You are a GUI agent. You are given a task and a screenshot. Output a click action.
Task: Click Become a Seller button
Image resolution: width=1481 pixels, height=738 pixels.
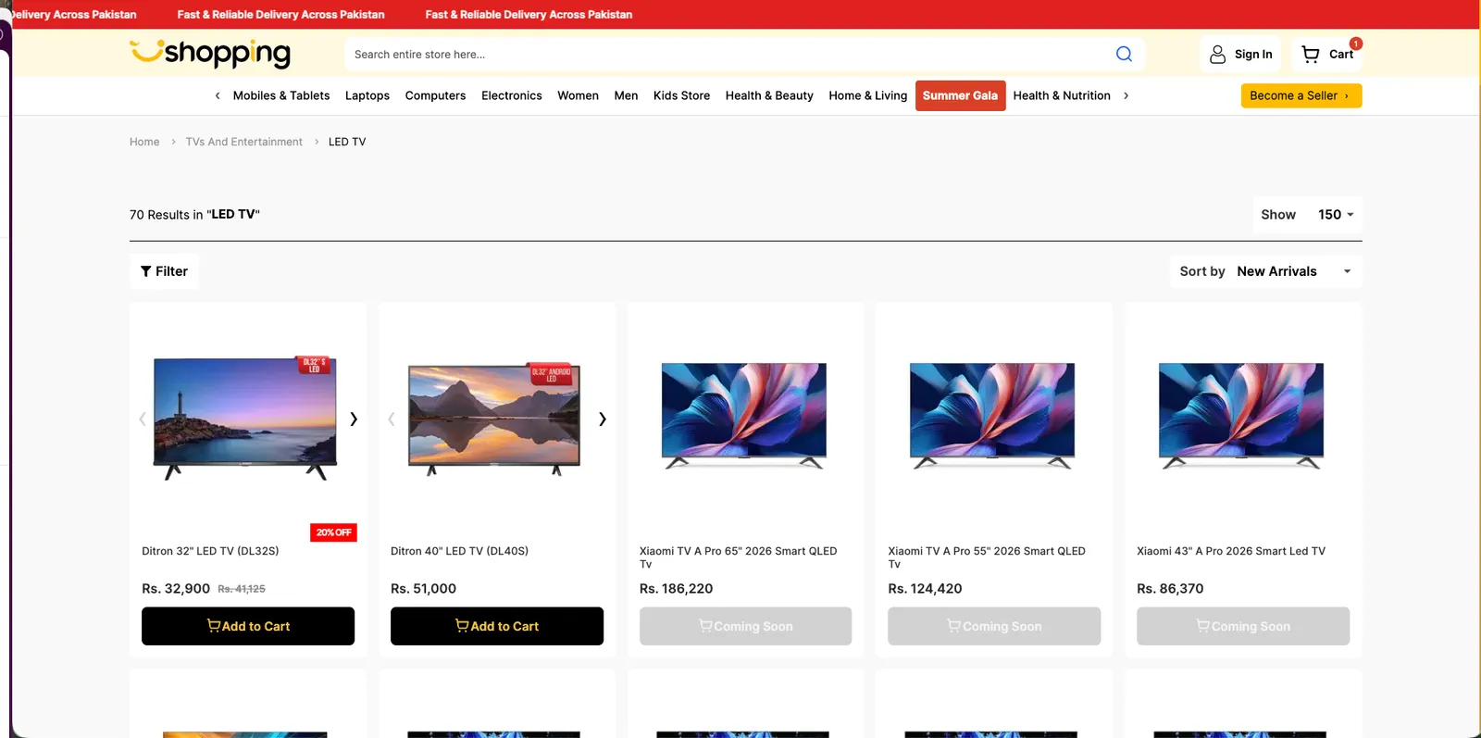(x=1301, y=95)
